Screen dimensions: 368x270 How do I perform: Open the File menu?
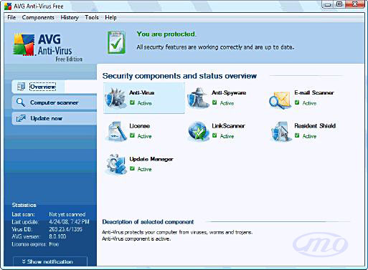(x=11, y=17)
